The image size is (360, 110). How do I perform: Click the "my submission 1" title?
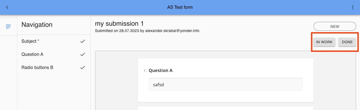(x=119, y=24)
